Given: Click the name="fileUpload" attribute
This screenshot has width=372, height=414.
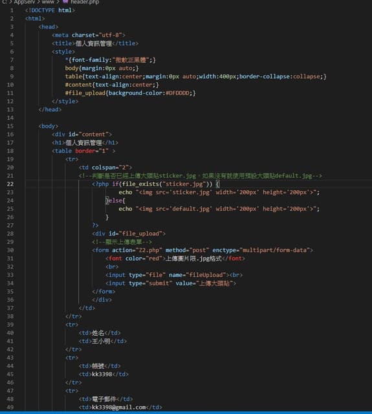Looking at the screenshot, I should click(x=197, y=275).
